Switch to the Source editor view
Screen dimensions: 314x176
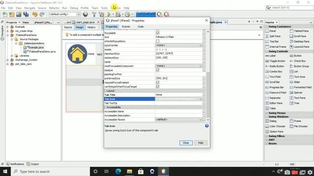[68, 27]
